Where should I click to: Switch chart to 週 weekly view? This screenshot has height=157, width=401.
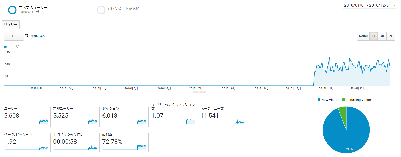click(x=382, y=36)
